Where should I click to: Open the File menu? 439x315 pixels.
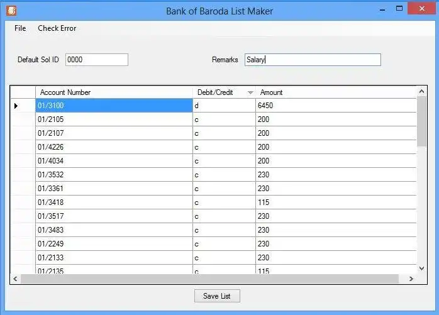20,28
